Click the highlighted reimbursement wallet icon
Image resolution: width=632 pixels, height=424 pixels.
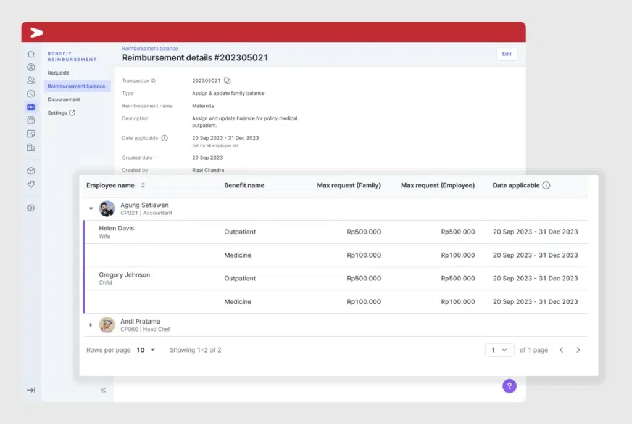pos(31,107)
